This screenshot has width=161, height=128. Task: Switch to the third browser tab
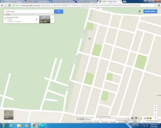pos(62,2)
